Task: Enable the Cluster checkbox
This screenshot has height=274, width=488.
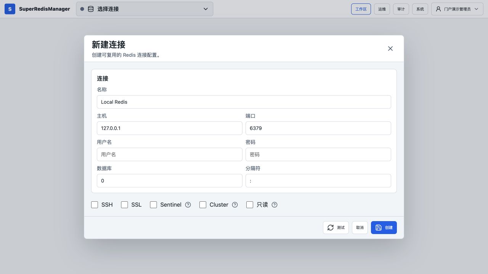Action: coord(203,205)
